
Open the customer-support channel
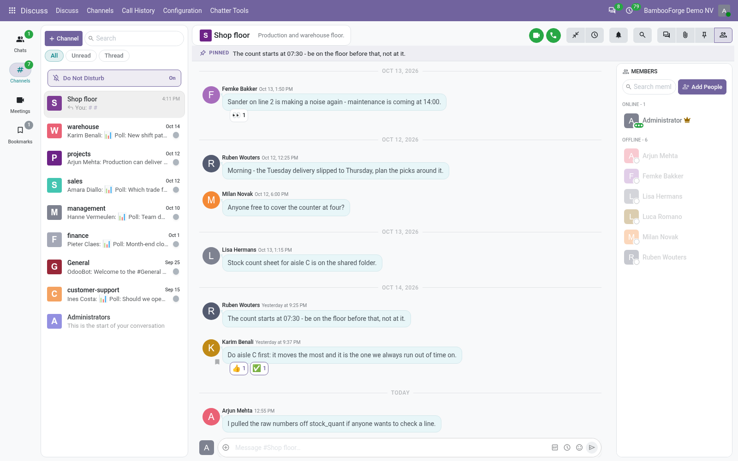(x=114, y=294)
